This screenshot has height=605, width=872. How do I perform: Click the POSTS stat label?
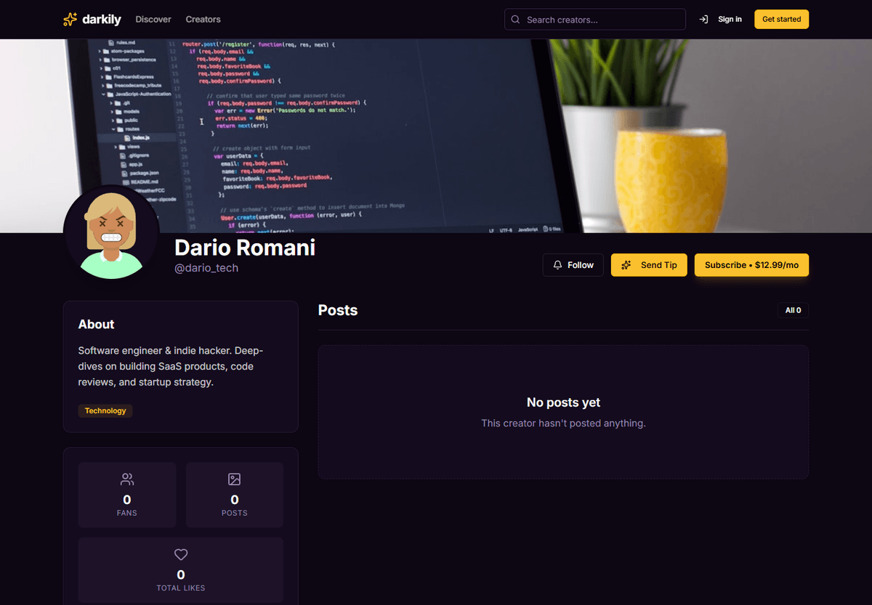pyautogui.click(x=234, y=513)
